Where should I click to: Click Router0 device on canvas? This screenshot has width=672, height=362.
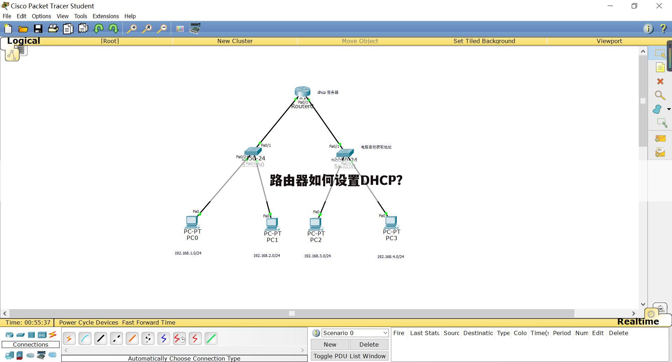pos(302,92)
